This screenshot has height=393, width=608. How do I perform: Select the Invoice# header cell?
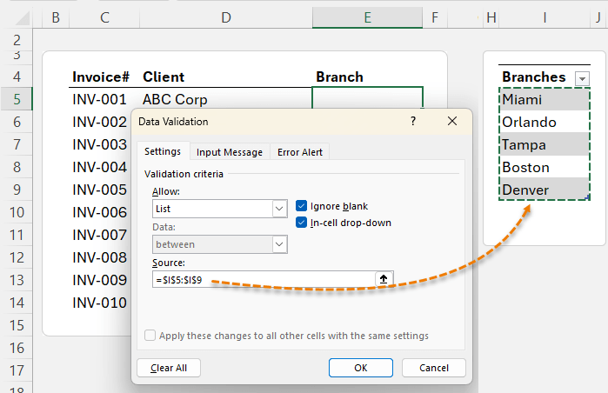coord(104,77)
